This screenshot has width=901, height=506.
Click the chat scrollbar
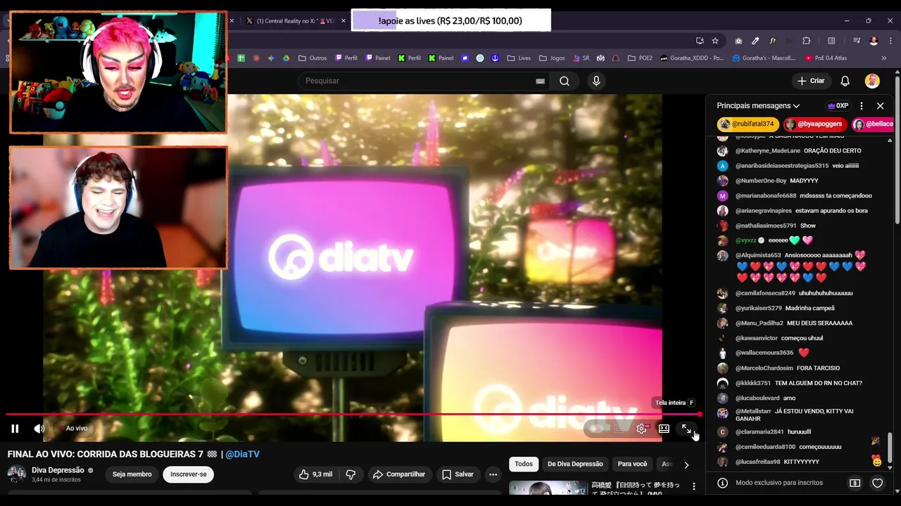pyautogui.click(x=890, y=450)
